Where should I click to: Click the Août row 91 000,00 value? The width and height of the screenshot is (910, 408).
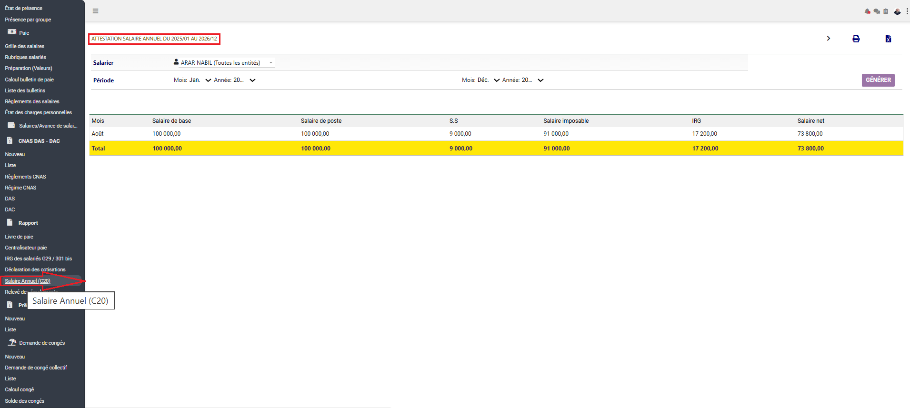coord(556,134)
